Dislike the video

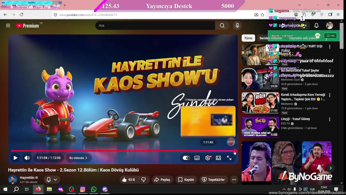click(144, 180)
